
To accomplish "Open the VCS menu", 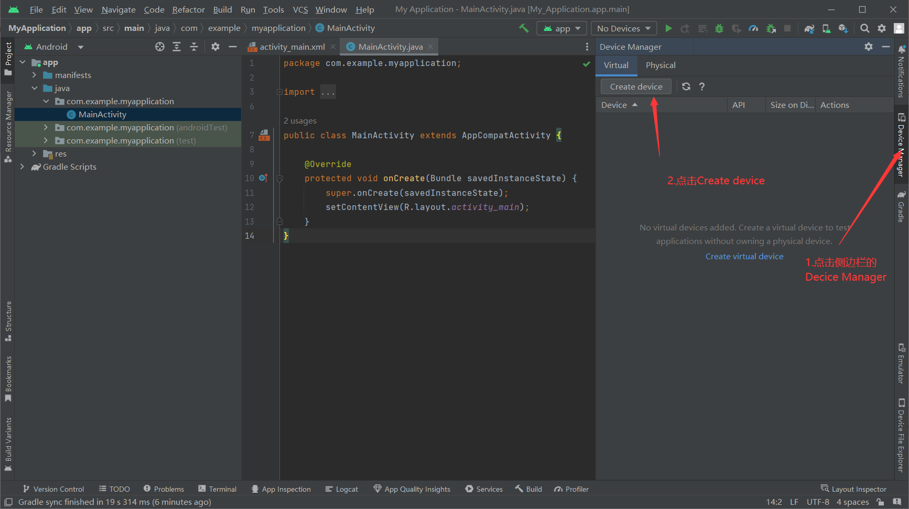I will tap(300, 9).
